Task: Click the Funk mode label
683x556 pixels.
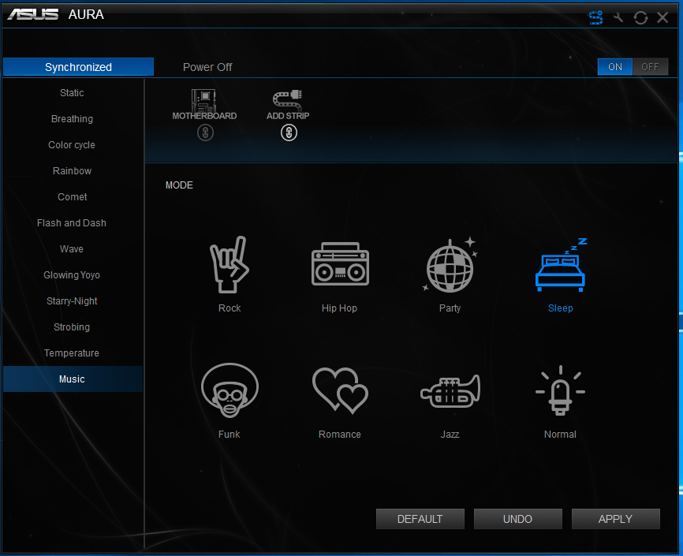Action: (230, 435)
